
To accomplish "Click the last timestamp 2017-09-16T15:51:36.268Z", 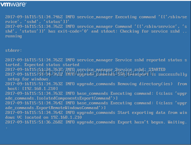I will pyautogui.click(x=34, y=122).
